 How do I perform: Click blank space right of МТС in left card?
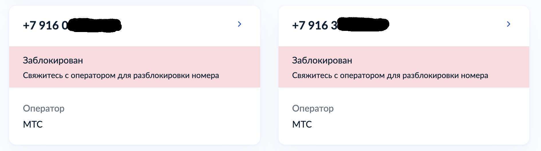143,124
